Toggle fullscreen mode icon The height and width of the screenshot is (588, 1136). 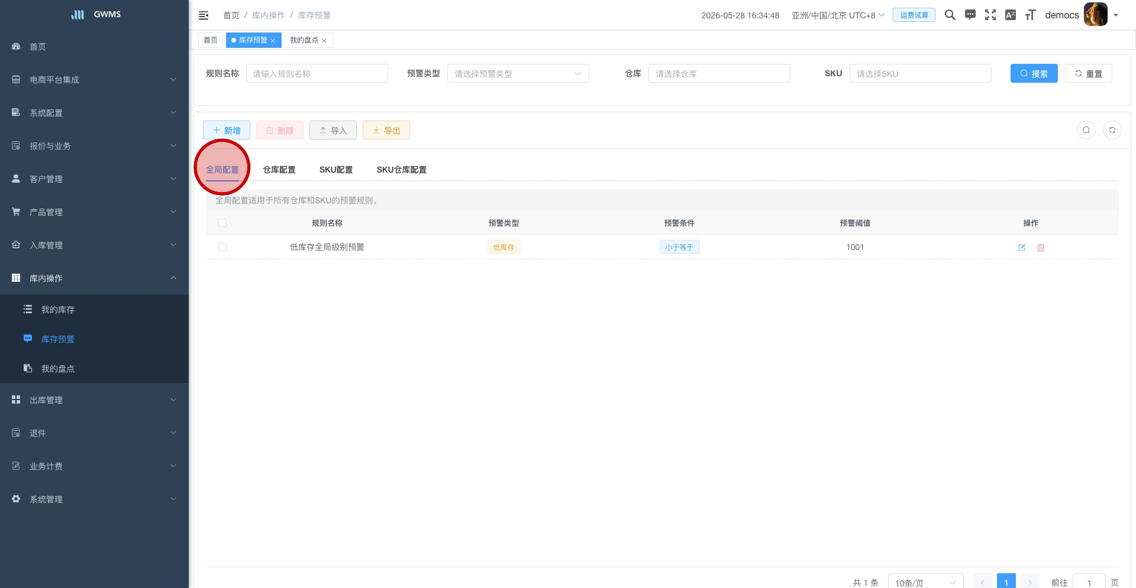tap(990, 15)
